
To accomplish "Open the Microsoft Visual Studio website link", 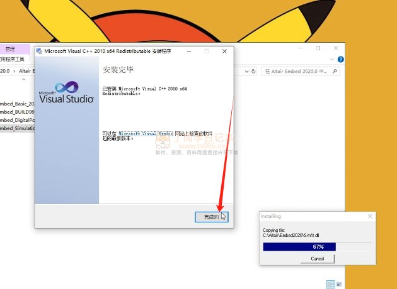I will click(x=146, y=134).
